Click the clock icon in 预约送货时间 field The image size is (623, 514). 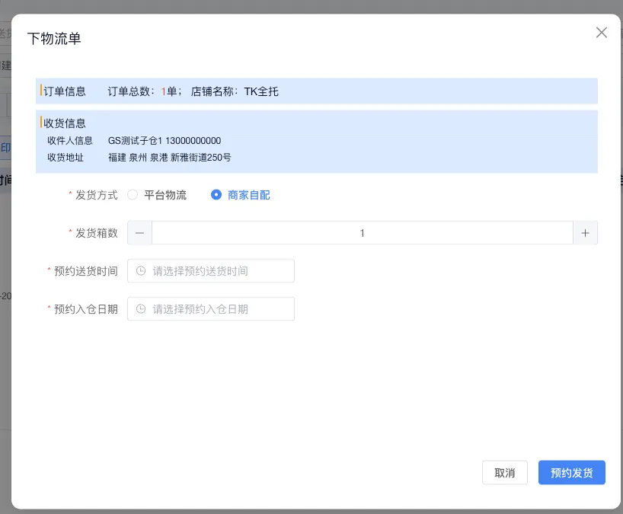click(x=141, y=270)
